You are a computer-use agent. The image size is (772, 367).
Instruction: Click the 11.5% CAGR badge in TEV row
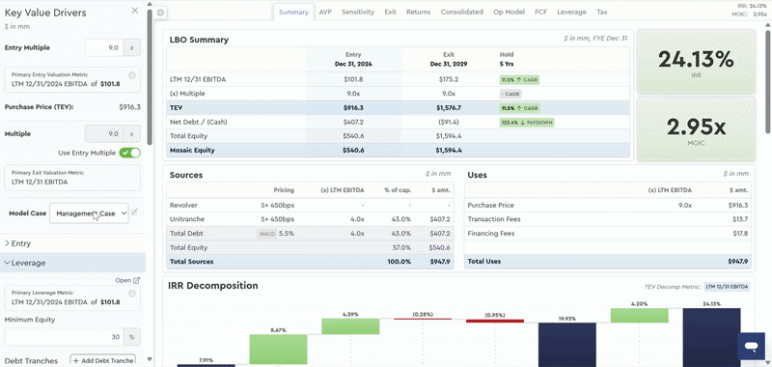519,108
